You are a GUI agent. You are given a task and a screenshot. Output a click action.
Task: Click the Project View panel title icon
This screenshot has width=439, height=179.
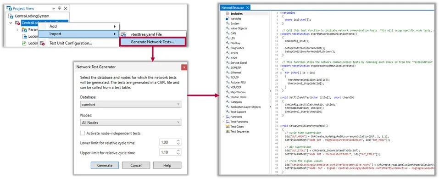pyautogui.click(x=9, y=8)
